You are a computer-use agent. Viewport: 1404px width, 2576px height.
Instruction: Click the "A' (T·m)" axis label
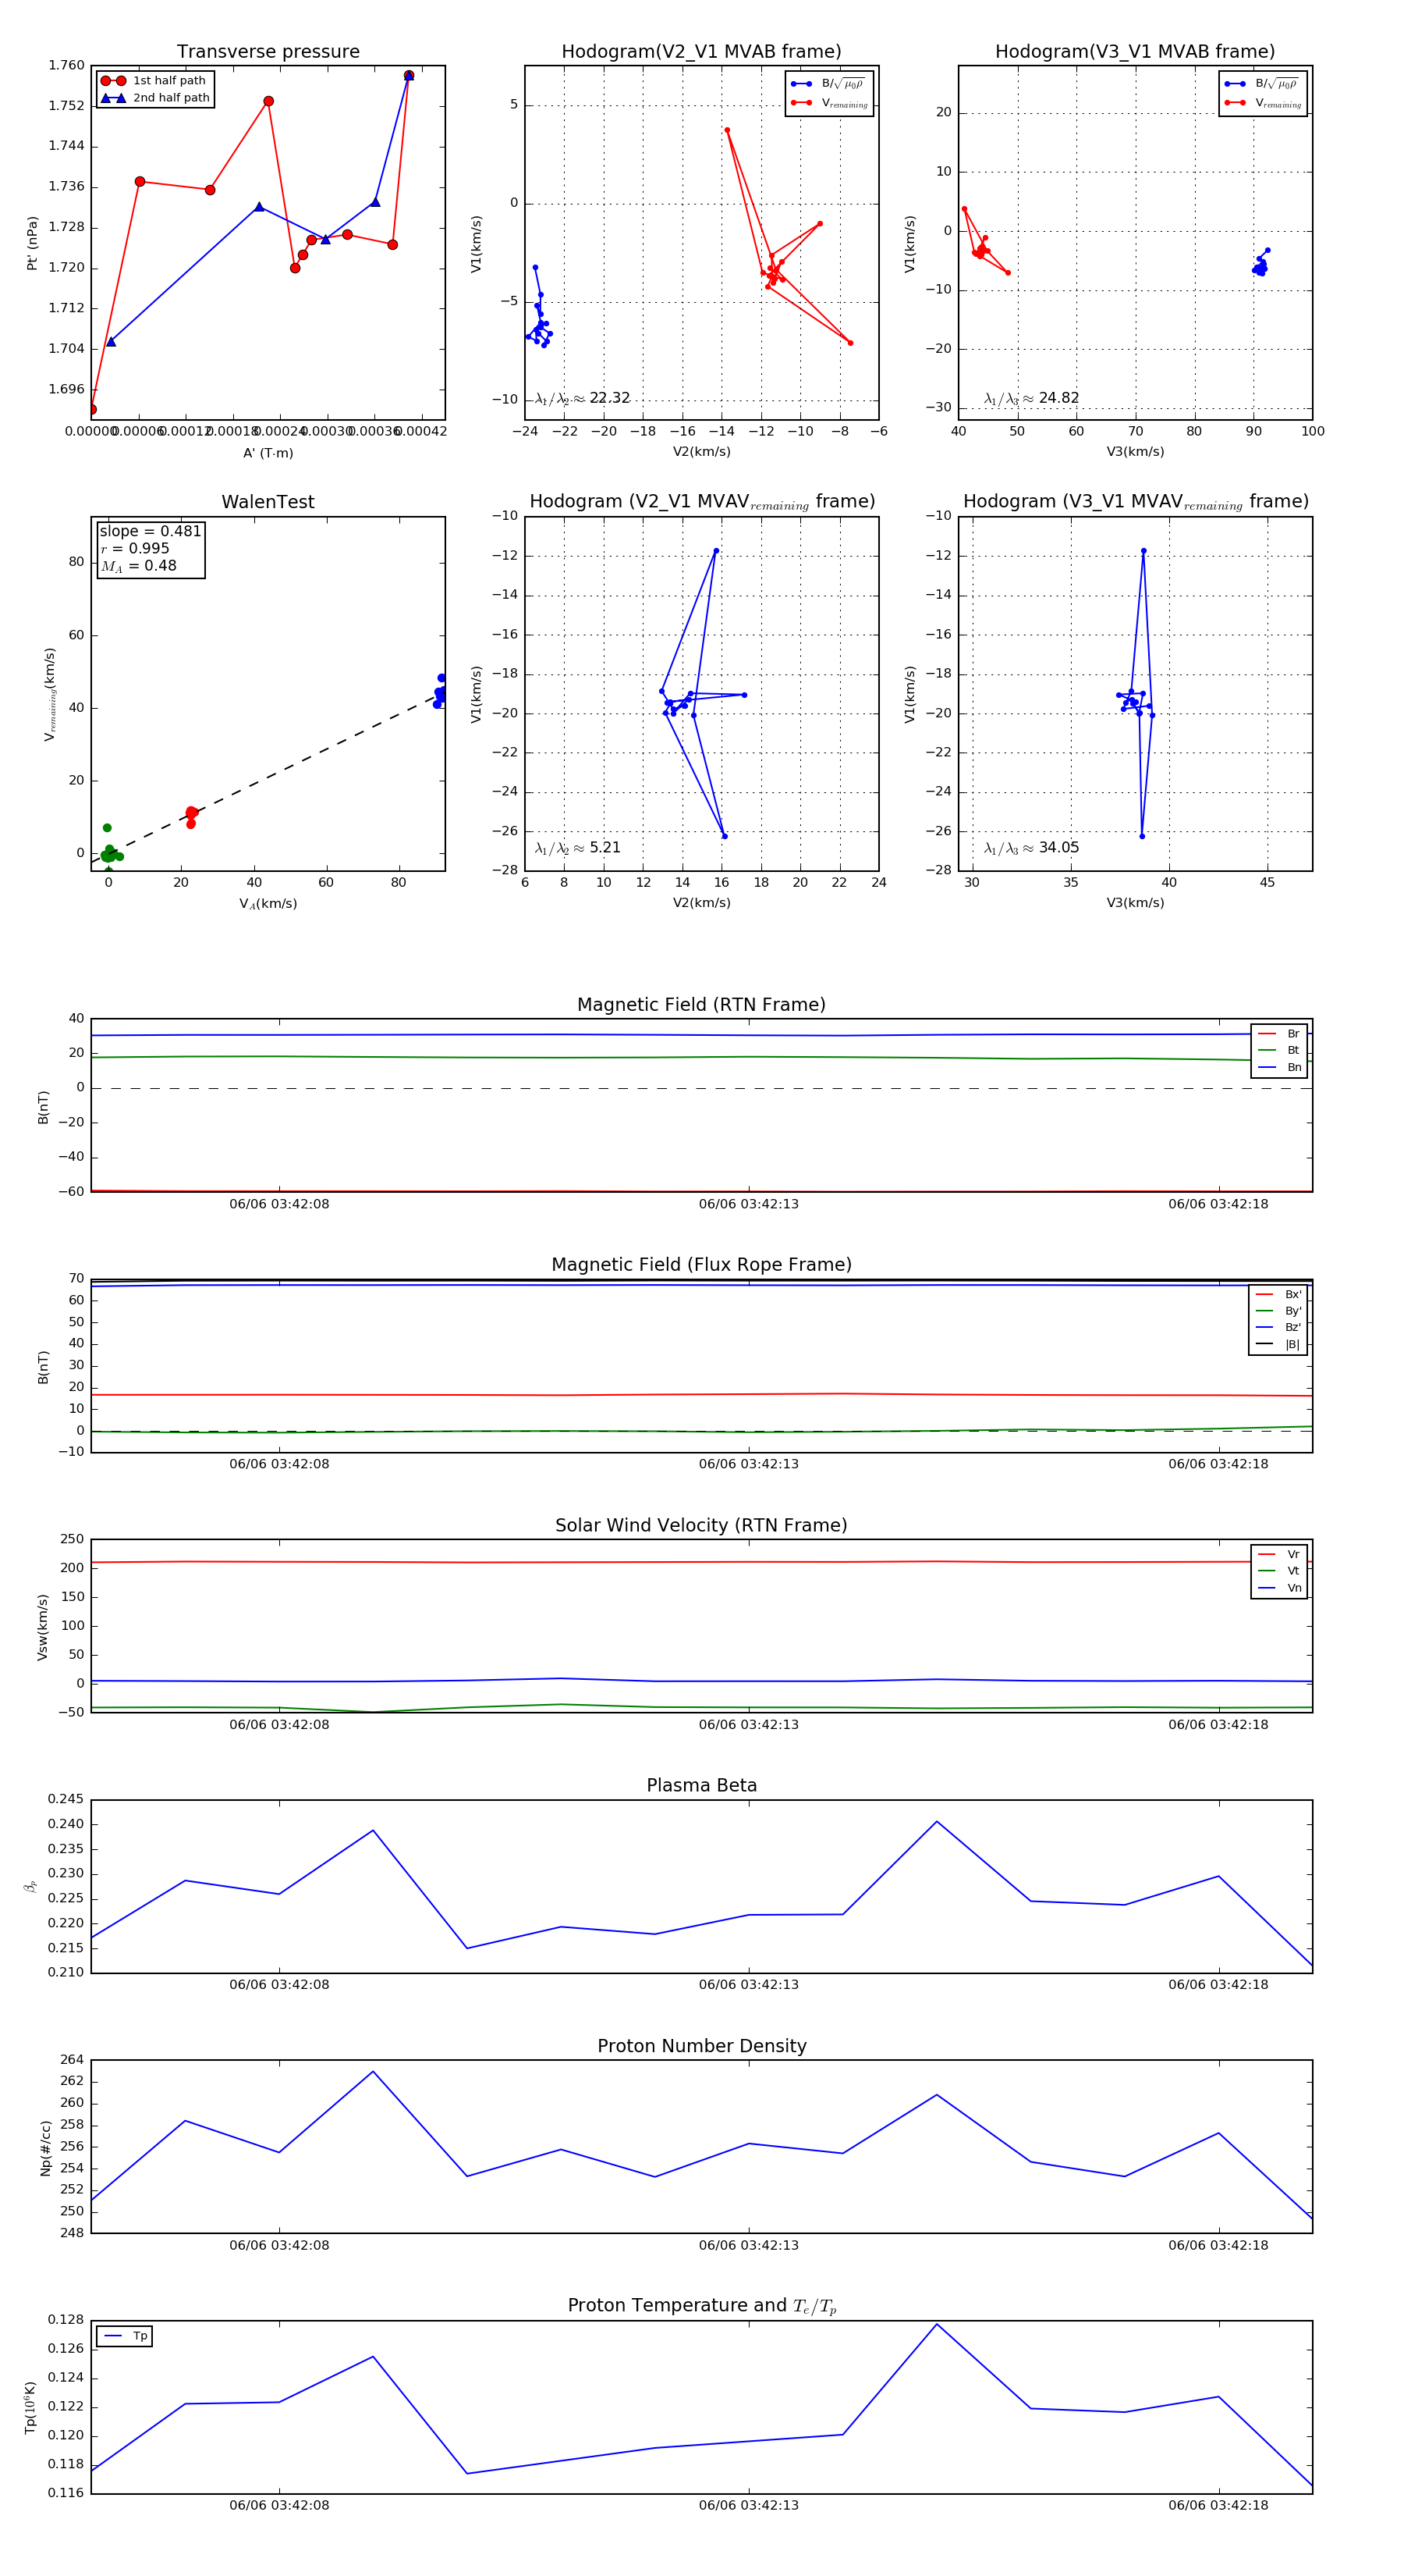point(268,453)
